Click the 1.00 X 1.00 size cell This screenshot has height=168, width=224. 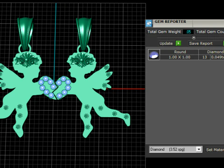(x=179, y=57)
